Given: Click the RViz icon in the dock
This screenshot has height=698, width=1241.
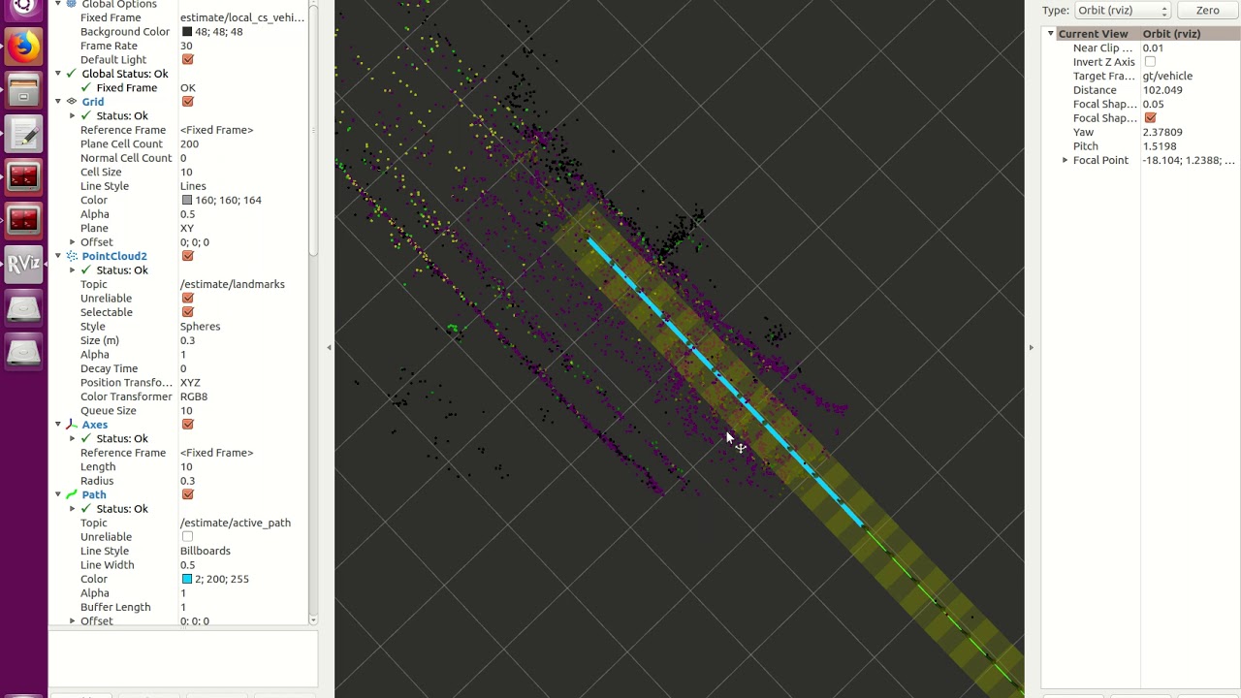Looking at the screenshot, I should pos(23,264).
